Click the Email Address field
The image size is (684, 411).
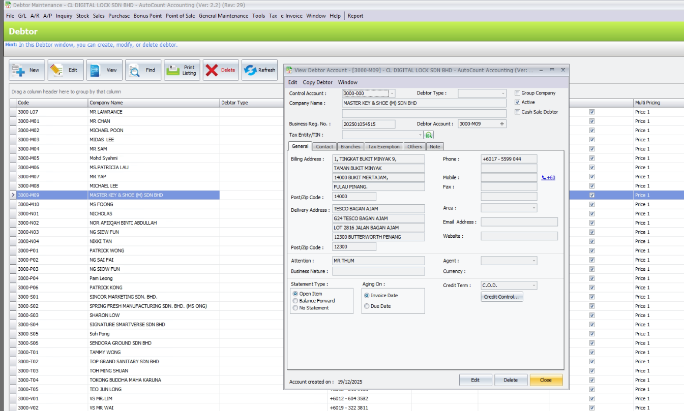pos(519,222)
